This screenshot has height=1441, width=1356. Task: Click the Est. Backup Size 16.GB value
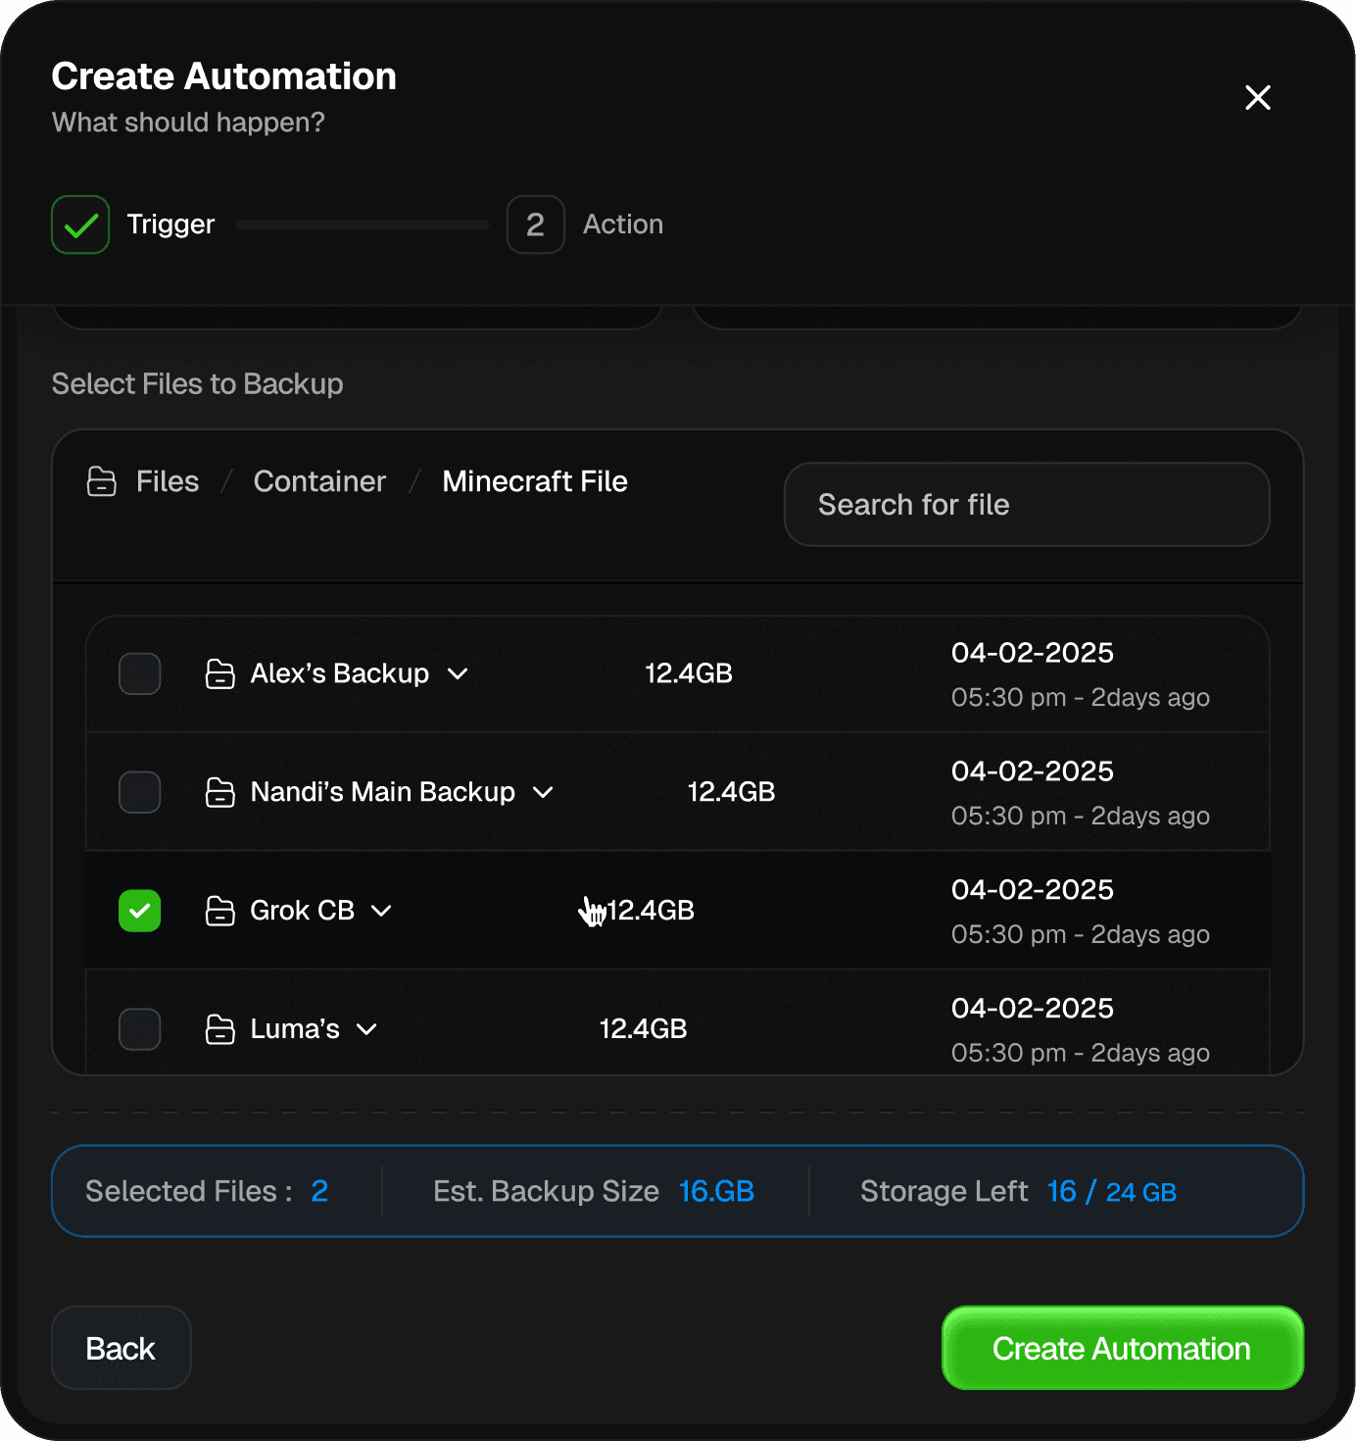(x=716, y=1191)
